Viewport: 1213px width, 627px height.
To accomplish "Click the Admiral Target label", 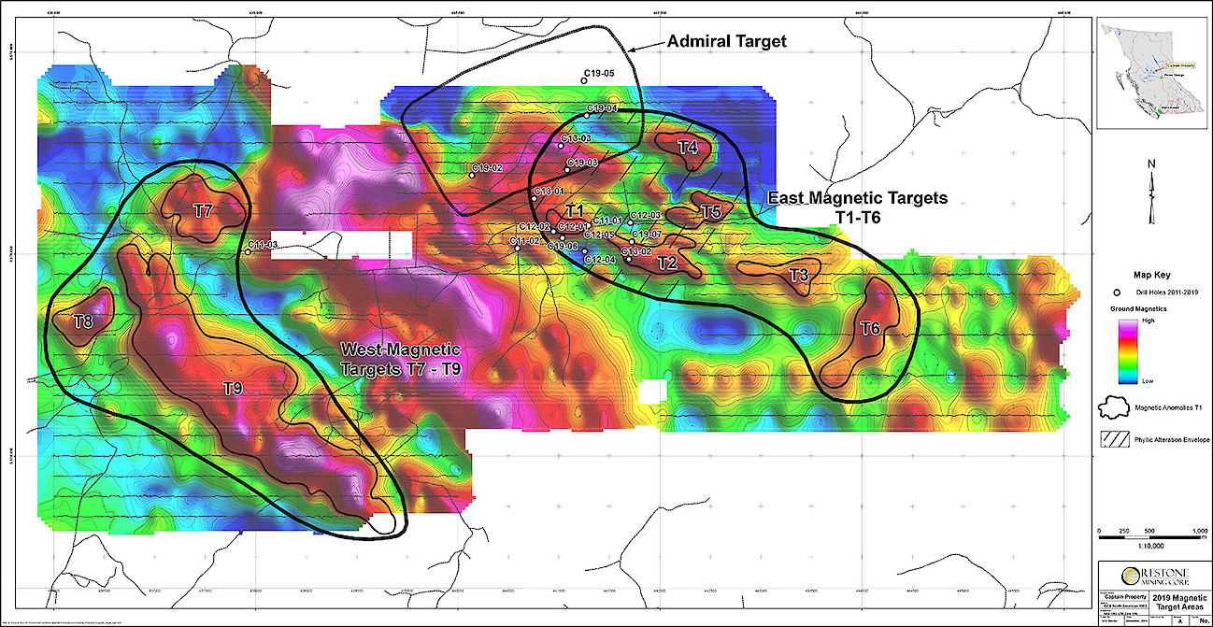I will (x=726, y=41).
